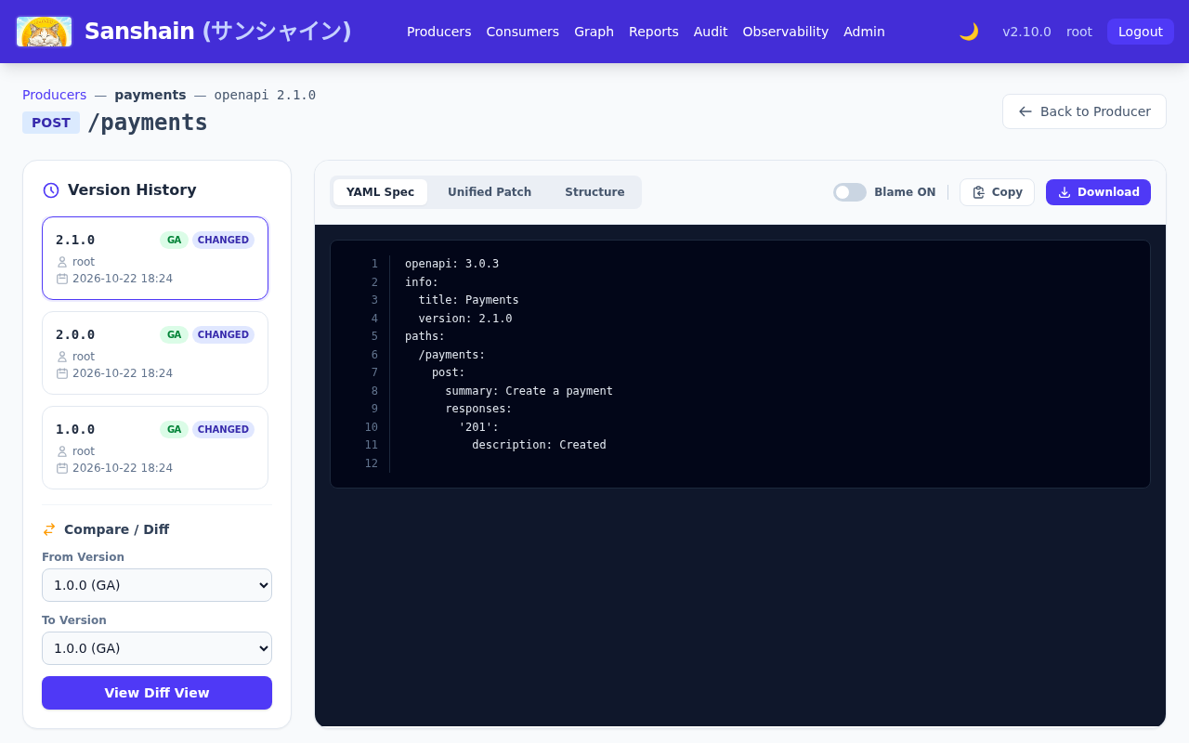Click the 'summary: Create a payment' code line
The image size is (1189, 743).
point(529,391)
